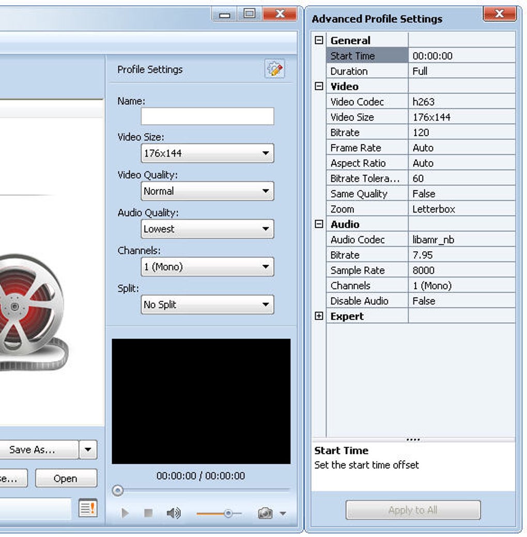Expand the Expert section

[319, 316]
